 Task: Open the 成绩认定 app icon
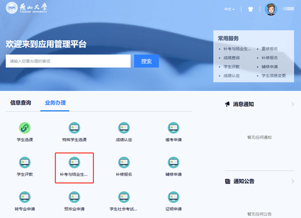124,128
